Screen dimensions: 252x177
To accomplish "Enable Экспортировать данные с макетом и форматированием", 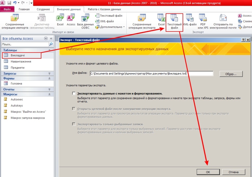I will coord(74,93).
